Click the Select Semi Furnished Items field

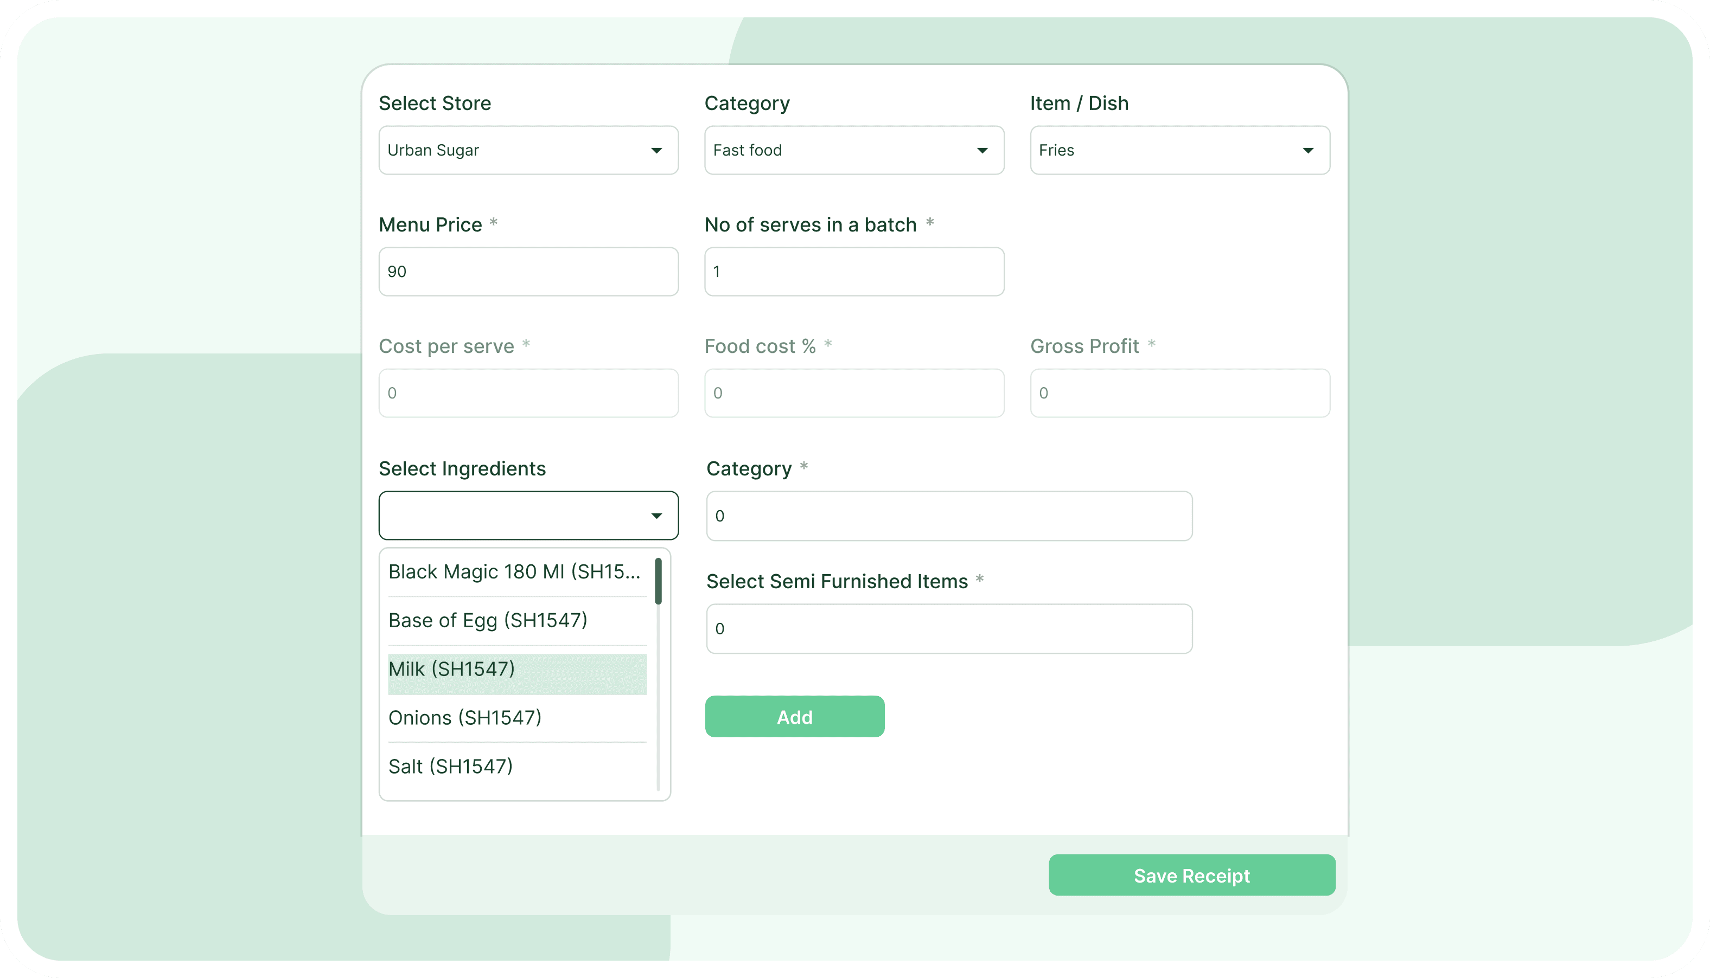pyautogui.click(x=948, y=628)
